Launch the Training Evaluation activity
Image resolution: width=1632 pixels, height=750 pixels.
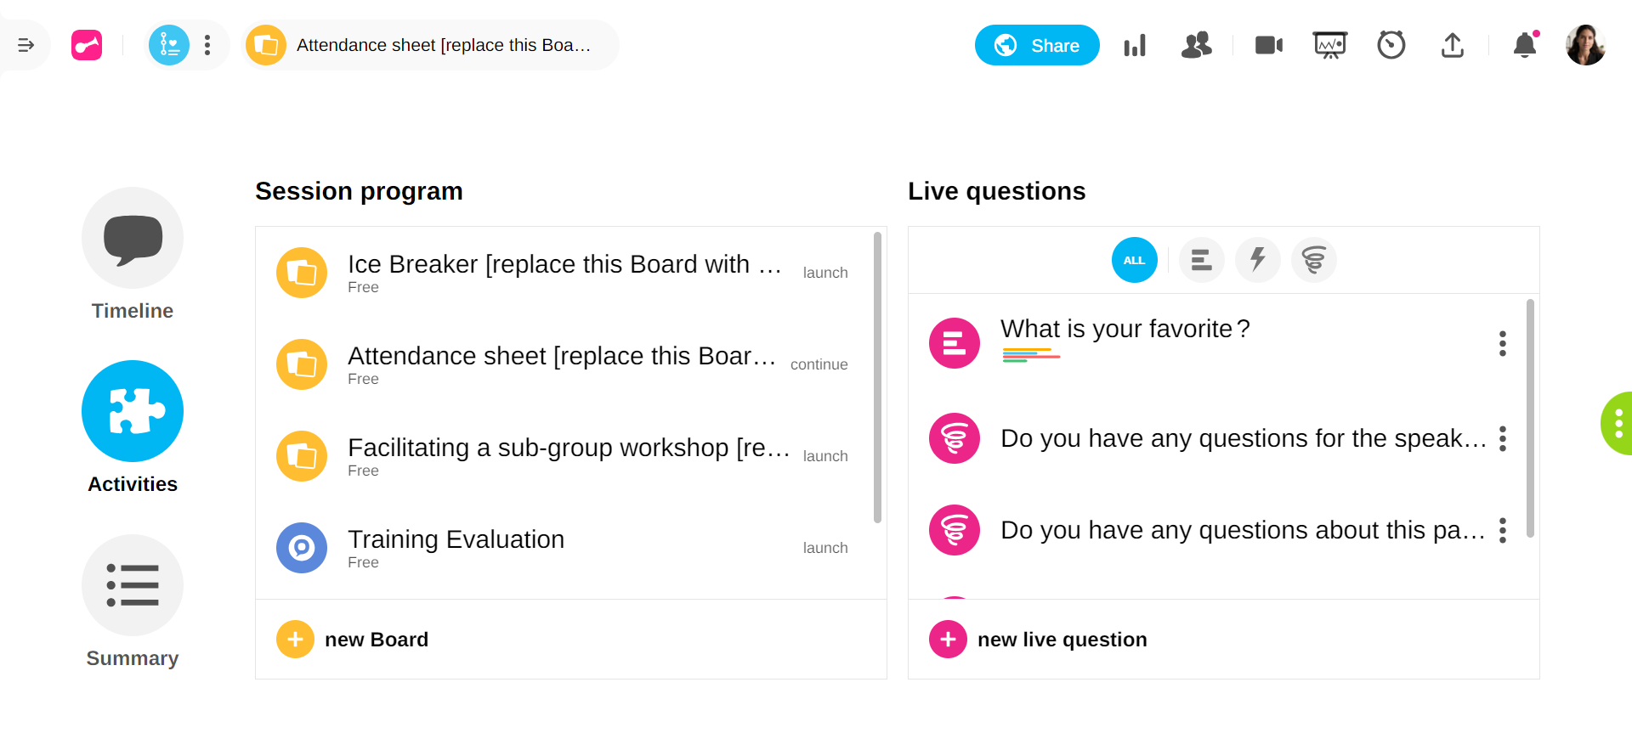point(824,548)
